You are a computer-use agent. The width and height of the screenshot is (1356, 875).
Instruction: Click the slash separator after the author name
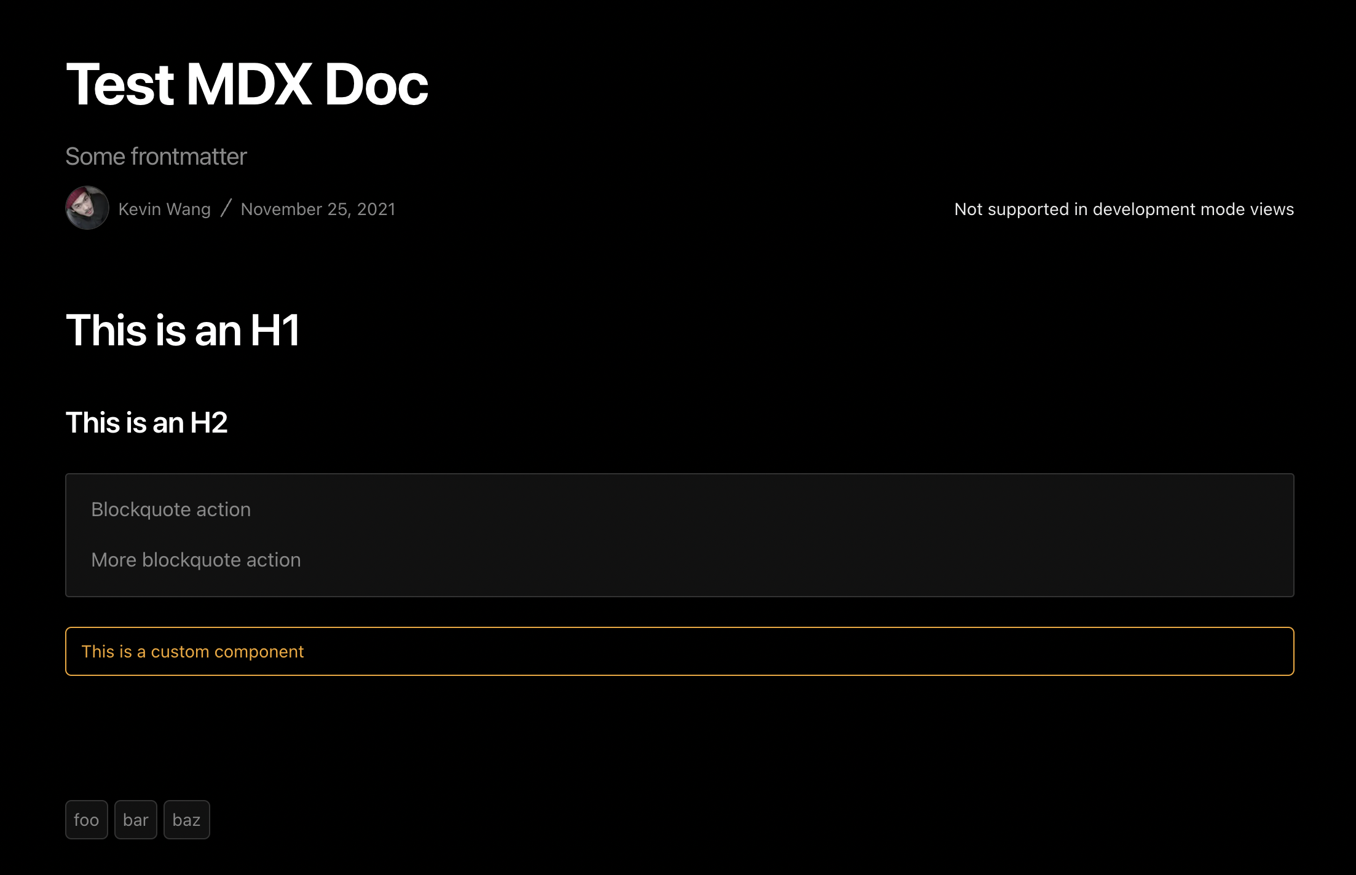pos(226,208)
